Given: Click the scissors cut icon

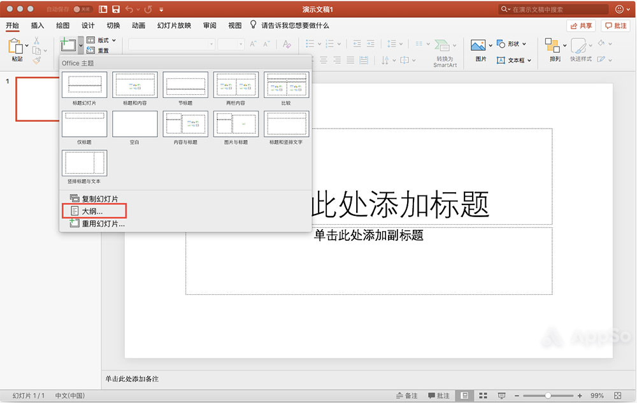Looking at the screenshot, I should (x=36, y=41).
